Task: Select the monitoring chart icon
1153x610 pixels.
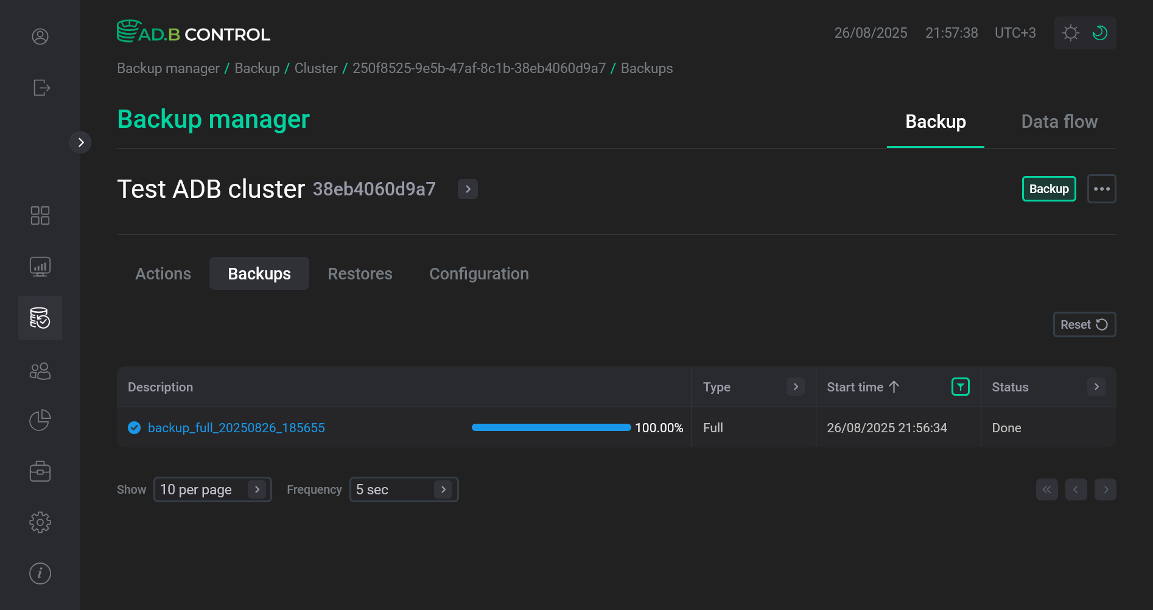Action: pyautogui.click(x=40, y=266)
